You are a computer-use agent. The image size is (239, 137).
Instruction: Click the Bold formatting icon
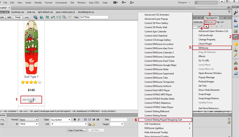pos(75,120)
